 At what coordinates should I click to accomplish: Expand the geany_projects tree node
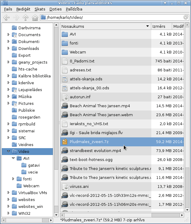(x=8, y=62)
